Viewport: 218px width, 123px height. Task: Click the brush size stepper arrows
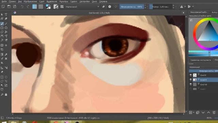click(x=173, y=6)
